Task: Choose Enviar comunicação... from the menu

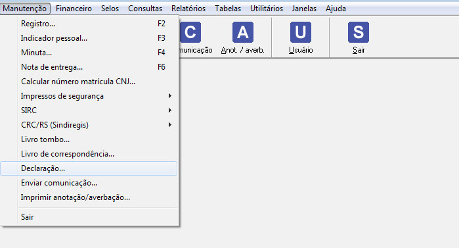Action: point(89,183)
